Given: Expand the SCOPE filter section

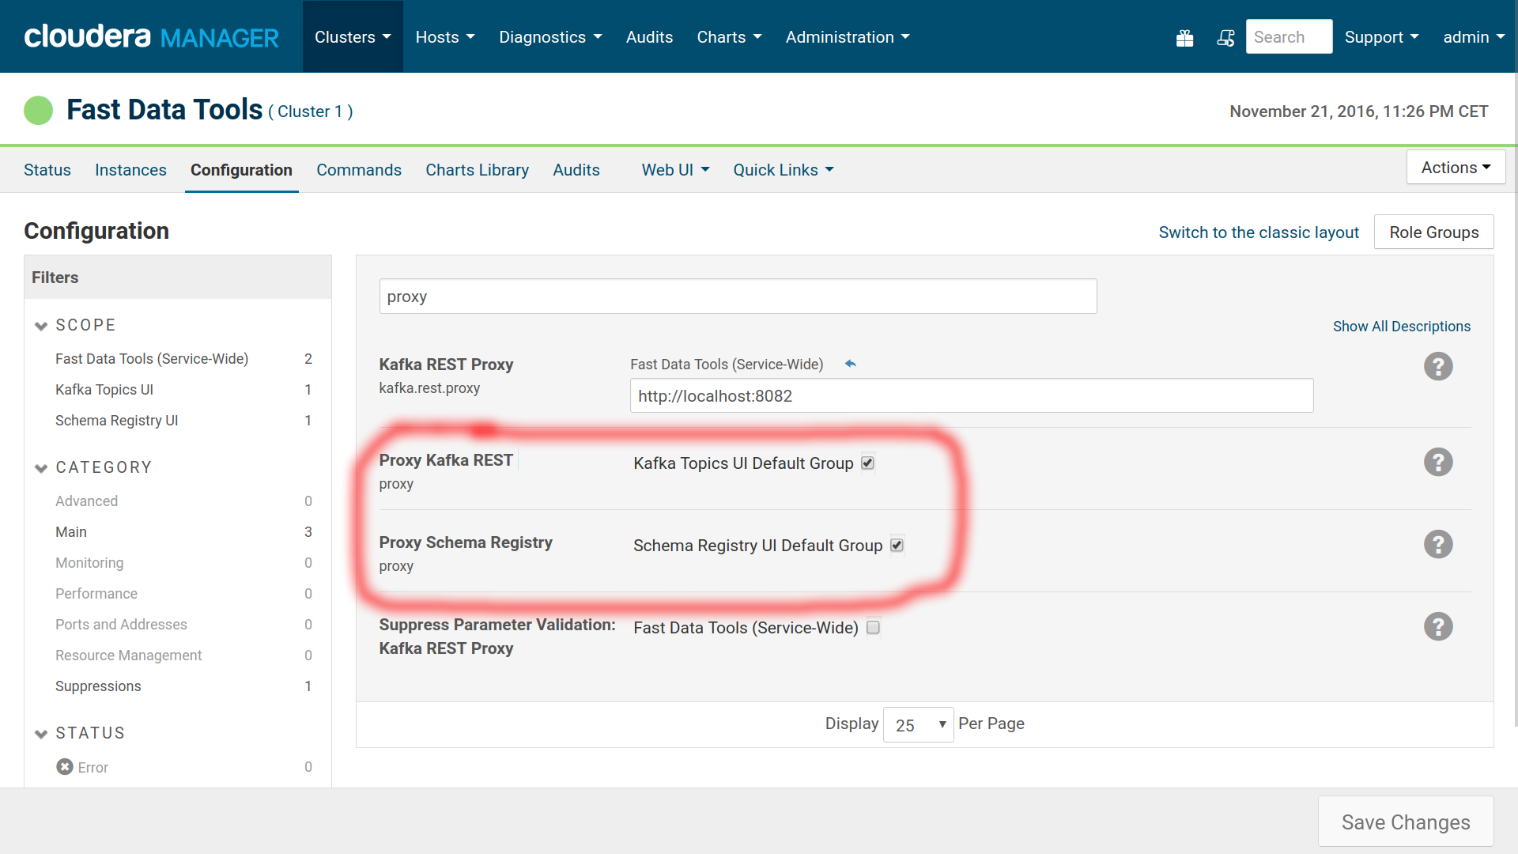Looking at the screenshot, I should tap(42, 324).
